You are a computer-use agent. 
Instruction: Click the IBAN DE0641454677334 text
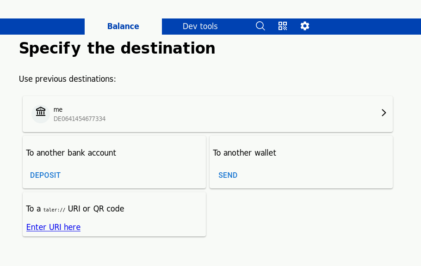point(80,119)
